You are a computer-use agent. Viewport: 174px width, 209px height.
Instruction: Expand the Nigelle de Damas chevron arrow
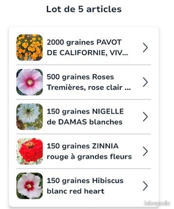(145, 117)
